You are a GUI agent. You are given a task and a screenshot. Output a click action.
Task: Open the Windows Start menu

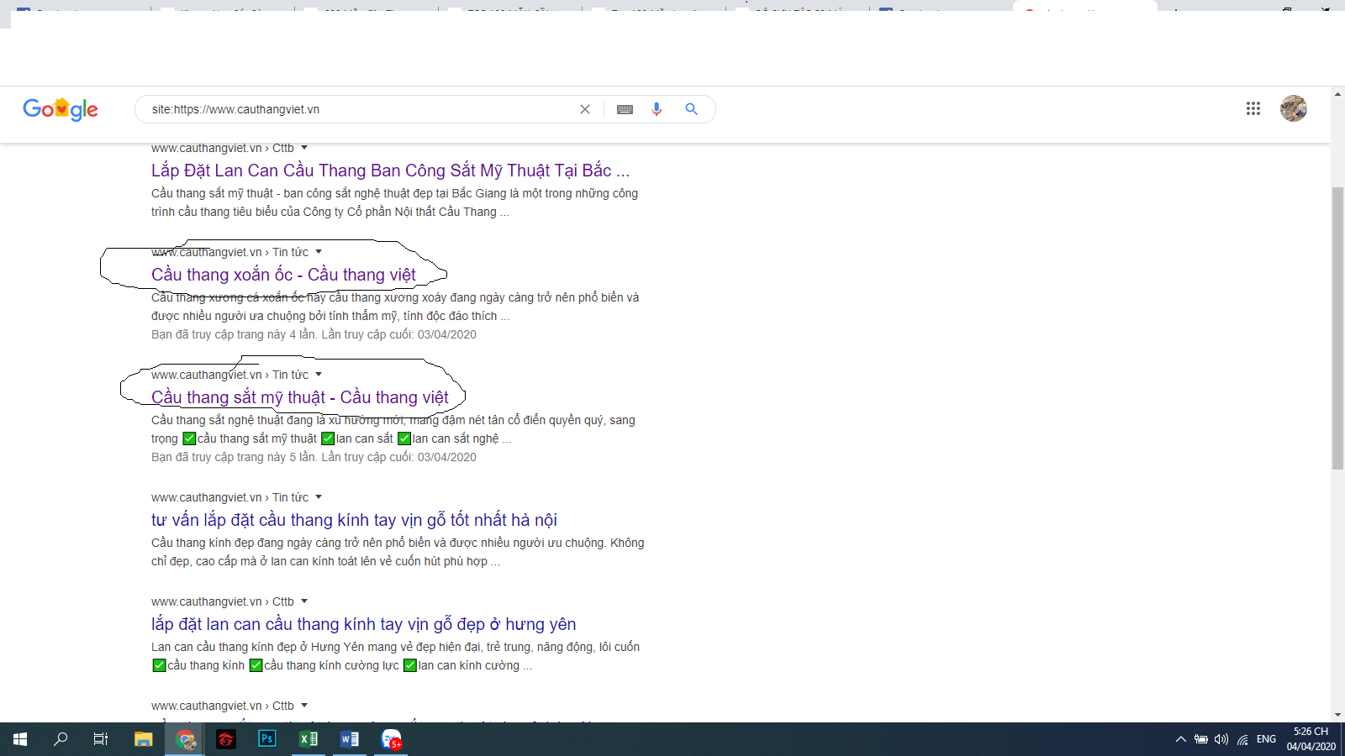point(20,739)
